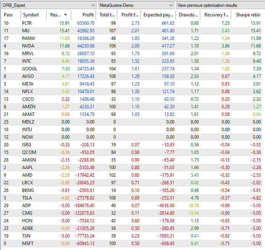Click the profit value 65500.70
This screenshot has width=265, height=250.
click(x=86, y=23)
